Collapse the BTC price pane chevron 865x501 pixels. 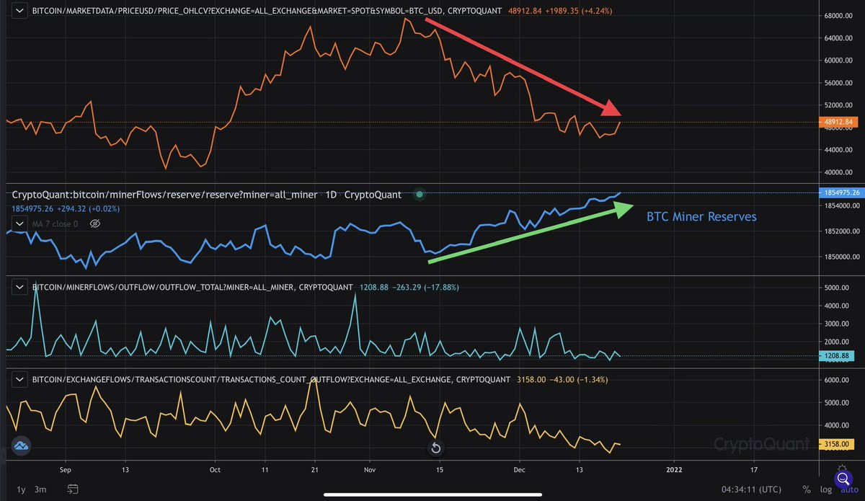(20, 11)
